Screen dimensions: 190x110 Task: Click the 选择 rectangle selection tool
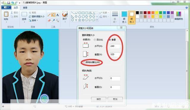(24, 14)
